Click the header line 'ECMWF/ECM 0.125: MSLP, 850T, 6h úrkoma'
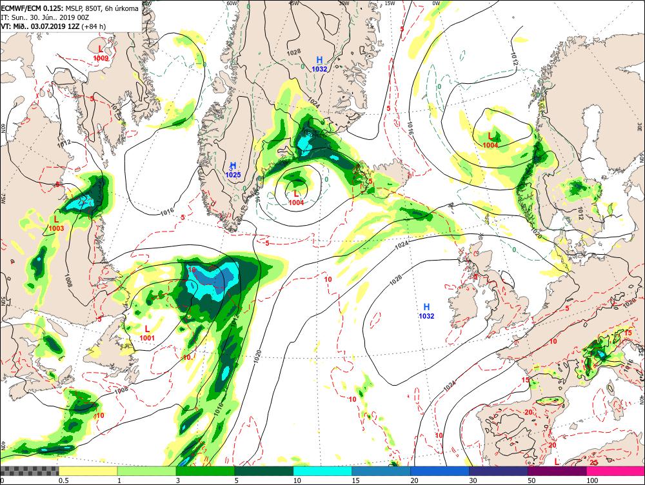This screenshot has height=485, width=645. click(70, 8)
